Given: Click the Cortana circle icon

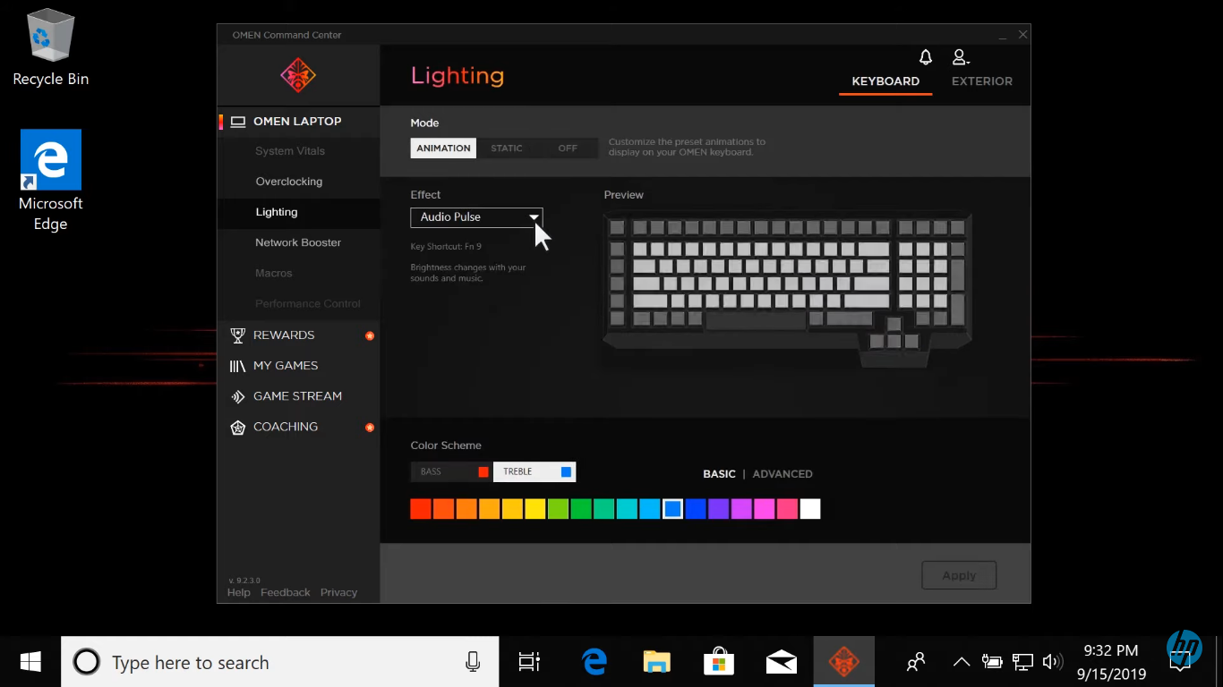Looking at the screenshot, I should coord(86,662).
